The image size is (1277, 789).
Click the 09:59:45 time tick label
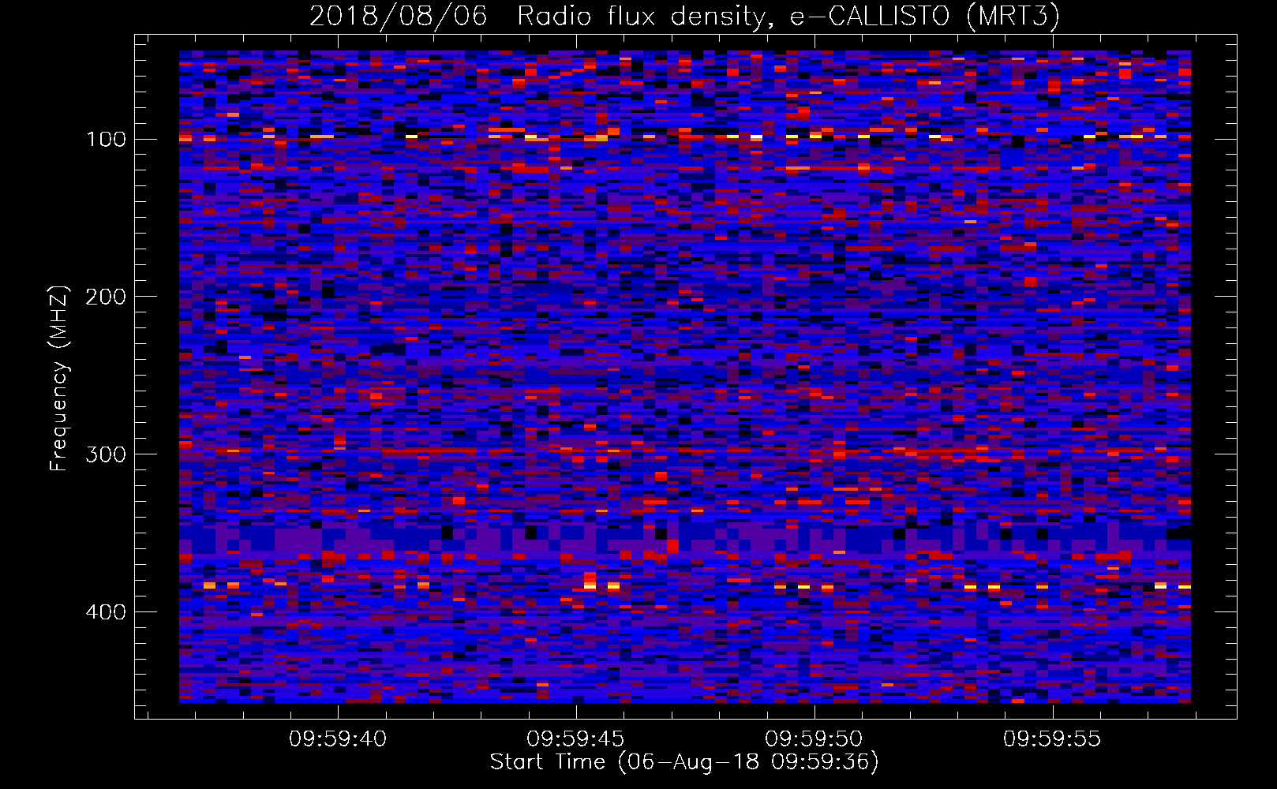[x=575, y=739]
